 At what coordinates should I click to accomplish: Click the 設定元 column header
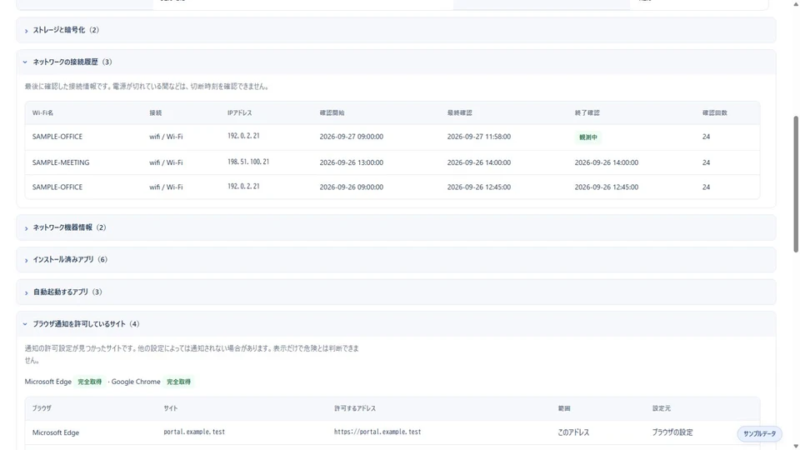point(662,408)
